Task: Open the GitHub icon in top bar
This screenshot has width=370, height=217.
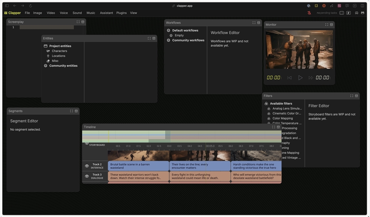Action: (x=363, y=13)
